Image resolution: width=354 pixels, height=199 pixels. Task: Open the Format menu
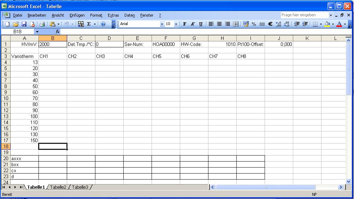click(x=96, y=15)
